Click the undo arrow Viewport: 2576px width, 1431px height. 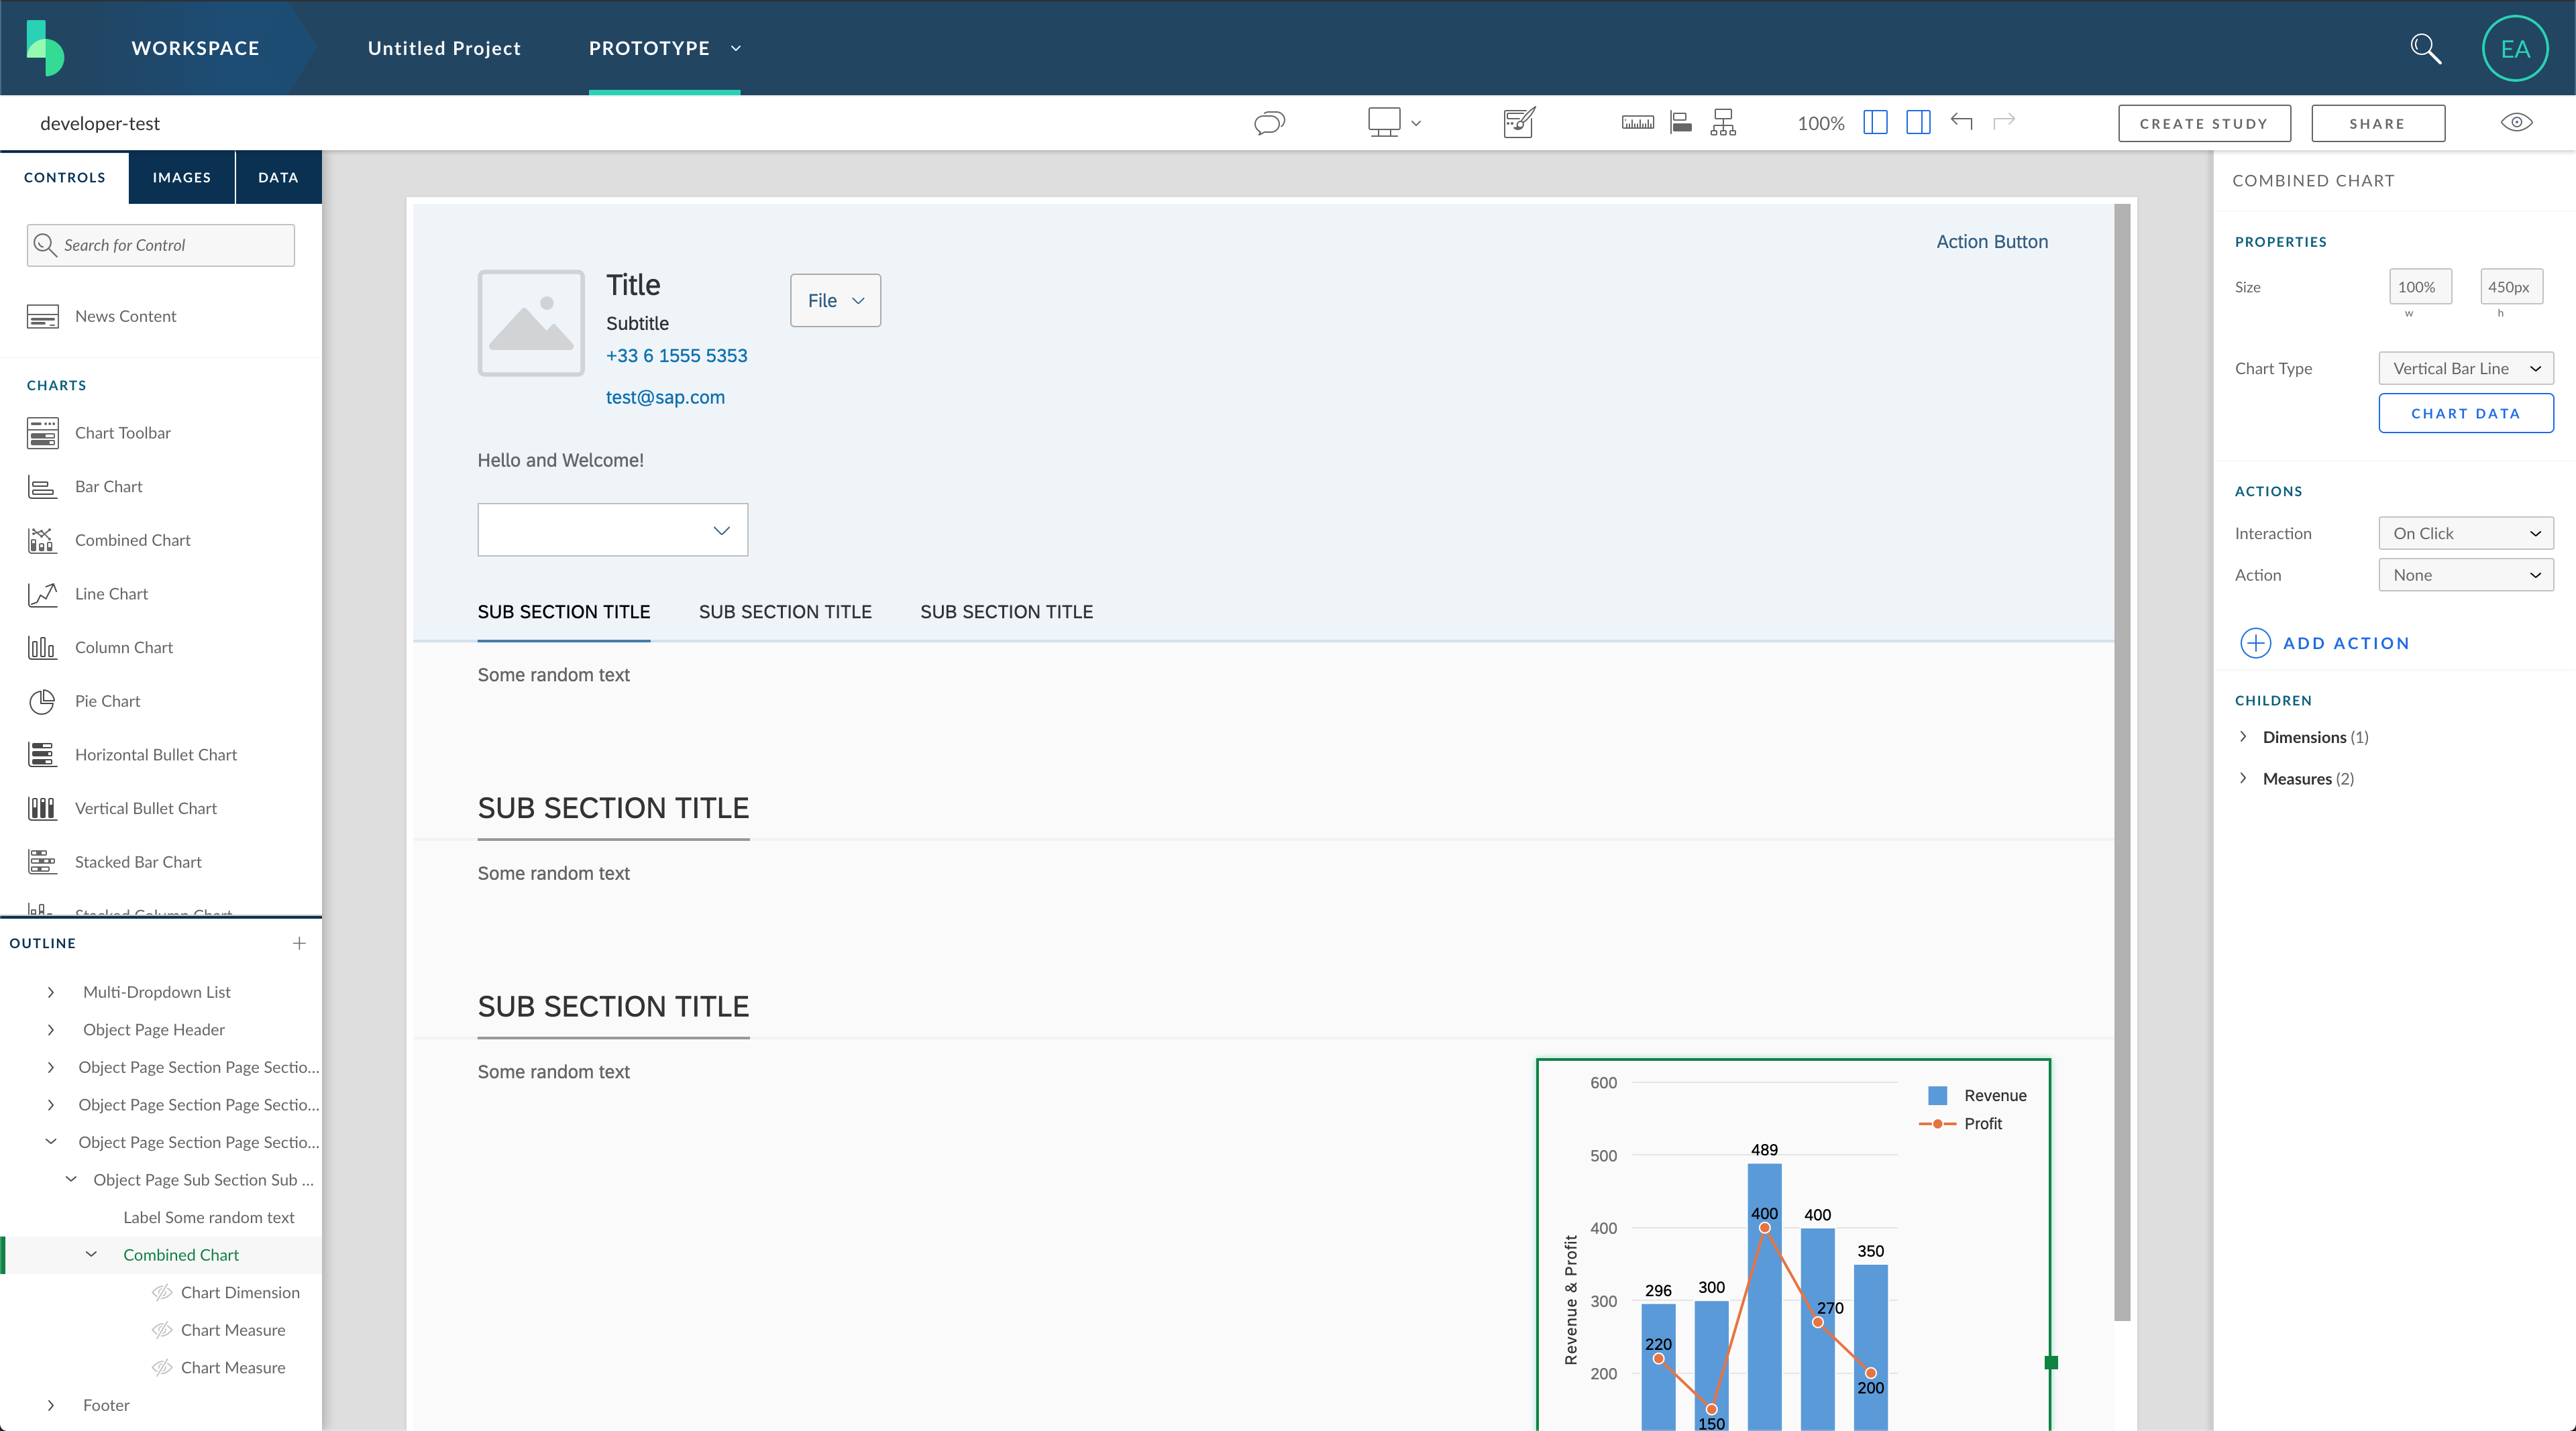pyautogui.click(x=1961, y=122)
